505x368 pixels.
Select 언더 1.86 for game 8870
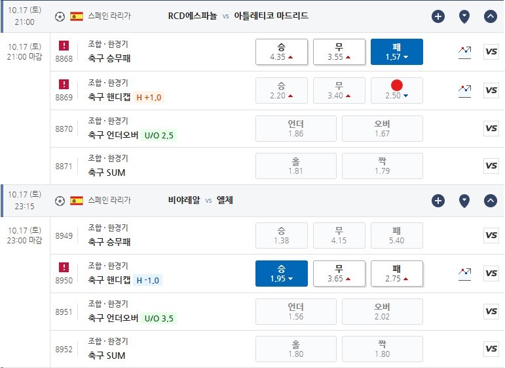tap(295, 129)
